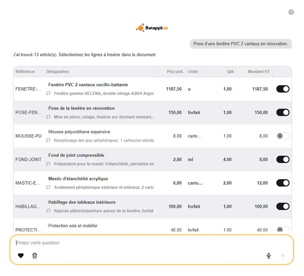Screen dimensions: 304x276
Task: Open comment icon for Fenêtre gamme HELENA
Action: [x=48, y=93]
